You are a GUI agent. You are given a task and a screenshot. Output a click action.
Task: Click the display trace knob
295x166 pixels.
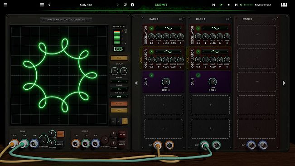click(115, 71)
